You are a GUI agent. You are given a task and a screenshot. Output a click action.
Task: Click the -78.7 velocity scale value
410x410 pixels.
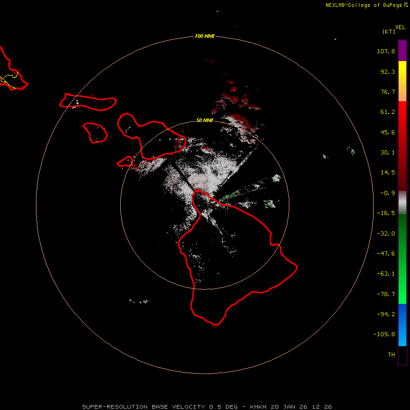click(x=386, y=294)
